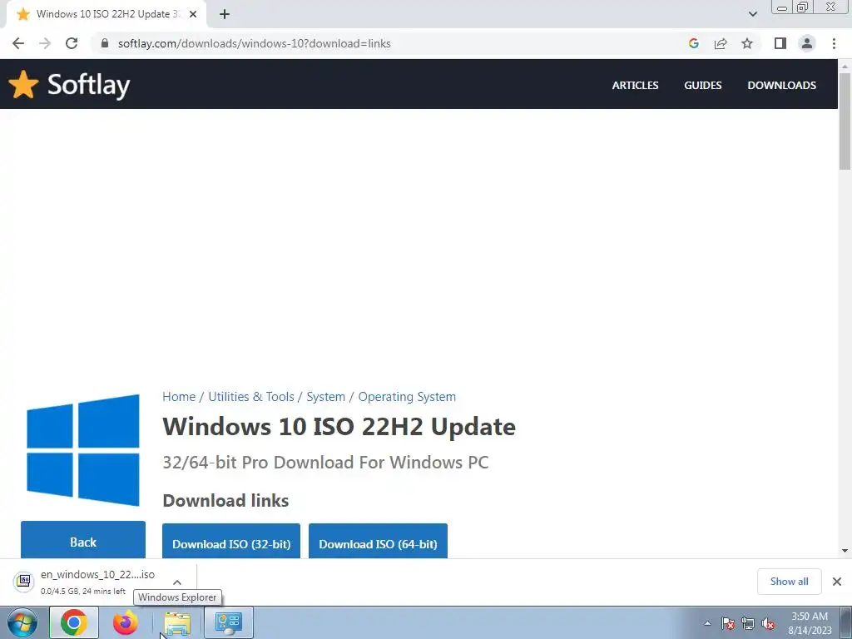The height and width of the screenshot is (639, 852).
Task: Open the Chrome three-dot menu
Action: [x=834, y=43]
